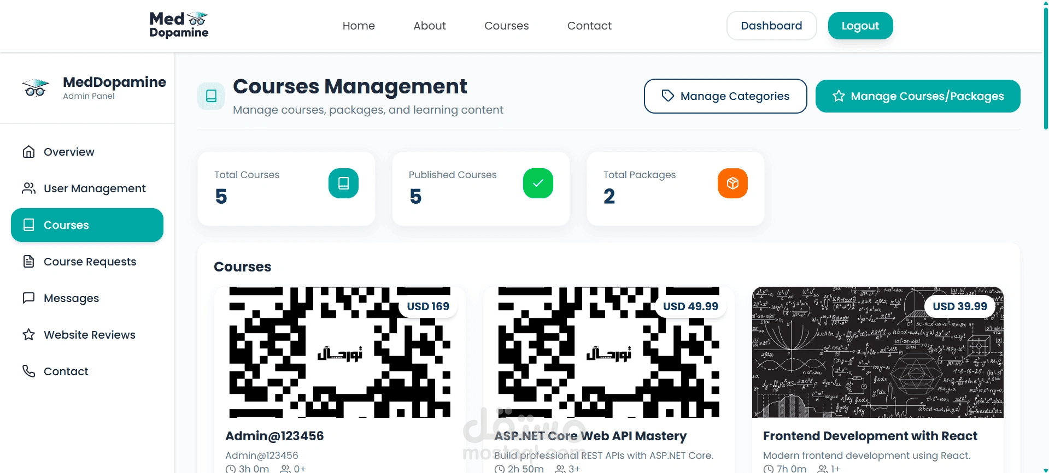
Task: Click the Courses section heading
Action: pyautogui.click(x=243, y=267)
